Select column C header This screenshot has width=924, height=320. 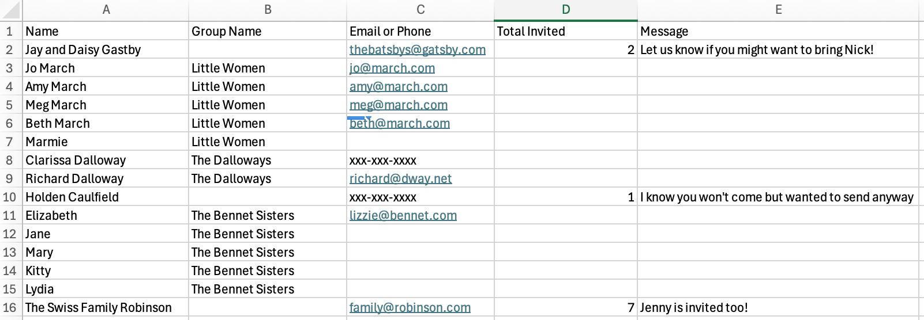point(420,10)
